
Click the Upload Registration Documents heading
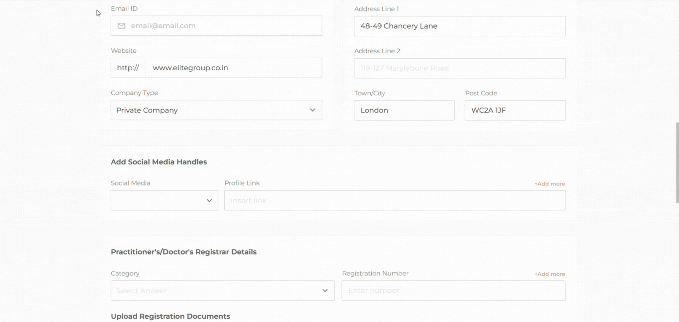click(170, 316)
